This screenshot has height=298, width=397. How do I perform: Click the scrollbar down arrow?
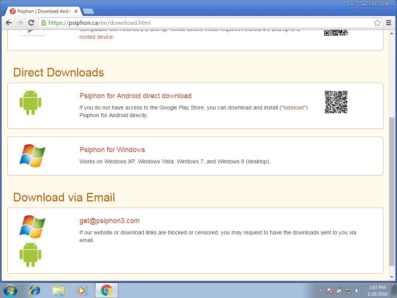[392, 277]
